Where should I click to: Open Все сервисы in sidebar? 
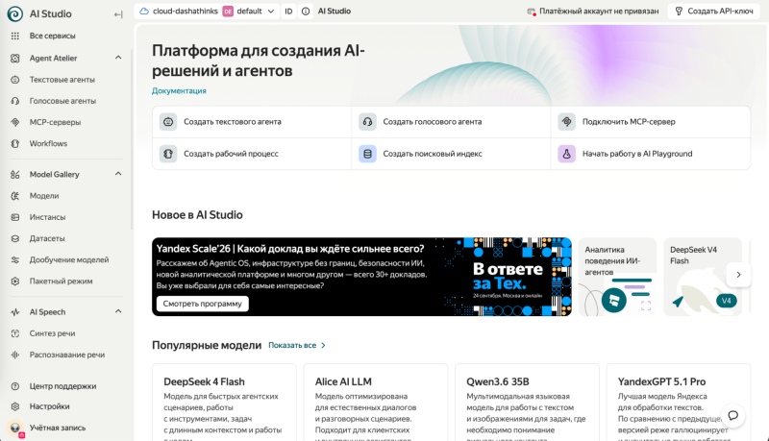point(53,36)
